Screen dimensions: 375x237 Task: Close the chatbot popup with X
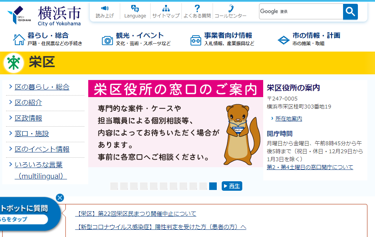[60, 198]
